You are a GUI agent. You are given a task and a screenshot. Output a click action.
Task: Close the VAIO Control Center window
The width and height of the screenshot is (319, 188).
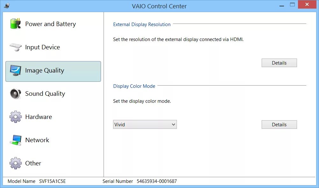coord(307,4)
